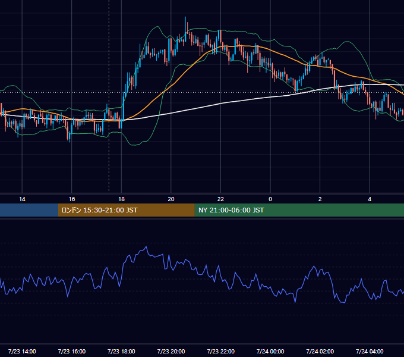
Task: Click the 7/23 22:00 date label
Action: [x=220, y=351]
